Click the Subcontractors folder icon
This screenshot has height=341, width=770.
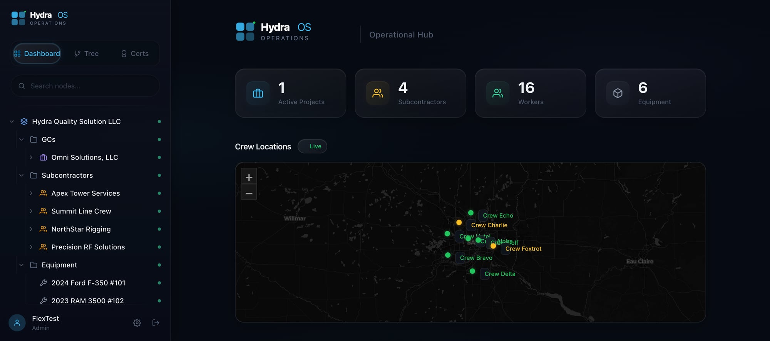coord(33,175)
